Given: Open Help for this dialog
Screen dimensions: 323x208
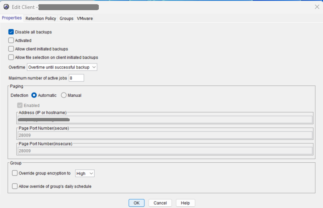Looking at the screenshot, I should pyautogui.click(x=185, y=203).
